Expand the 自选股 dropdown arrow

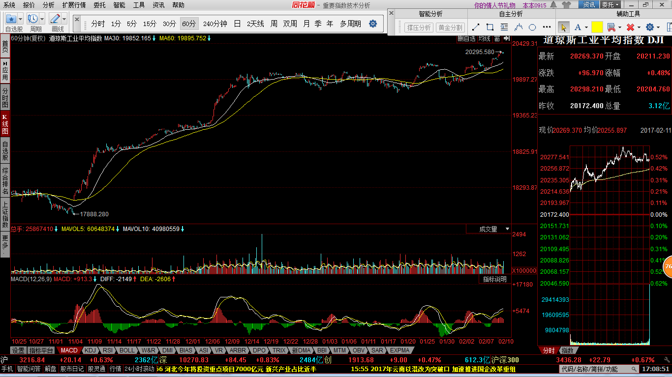click(20, 19)
